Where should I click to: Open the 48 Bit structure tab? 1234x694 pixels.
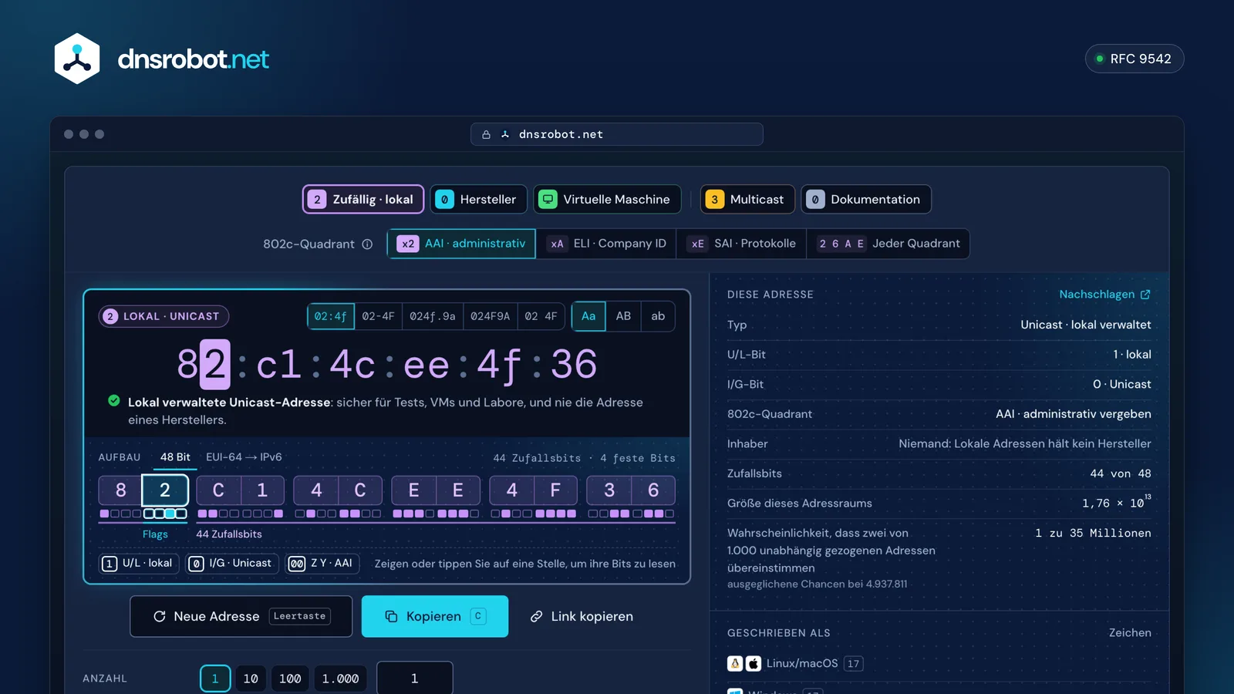click(175, 457)
